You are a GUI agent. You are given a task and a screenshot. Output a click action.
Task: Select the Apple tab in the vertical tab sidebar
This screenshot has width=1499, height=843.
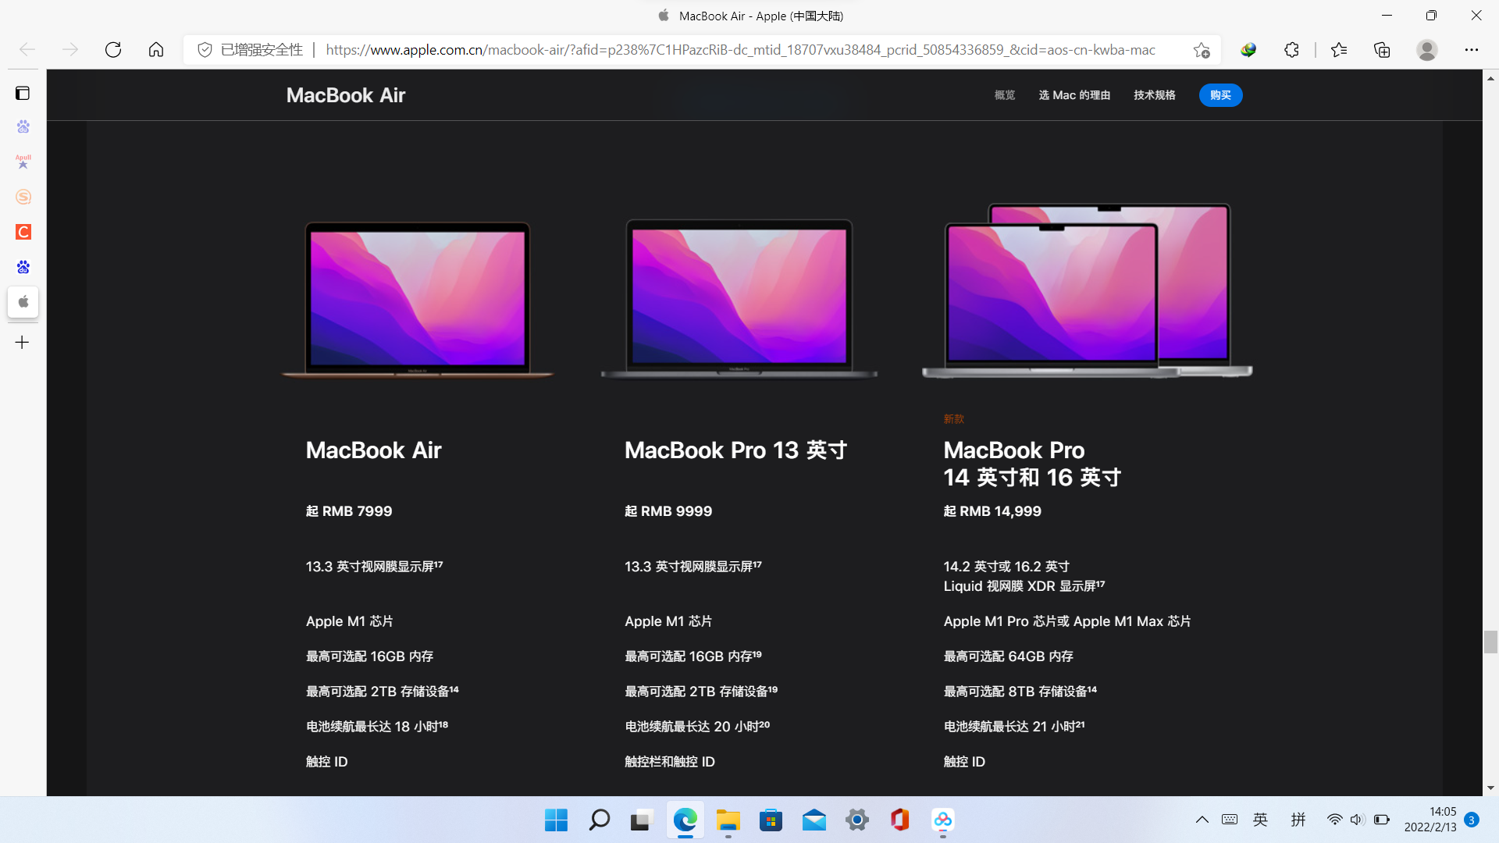coord(23,302)
